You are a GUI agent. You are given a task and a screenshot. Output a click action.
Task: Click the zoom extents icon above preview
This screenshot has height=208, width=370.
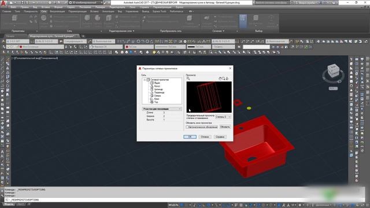click(188, 79)
